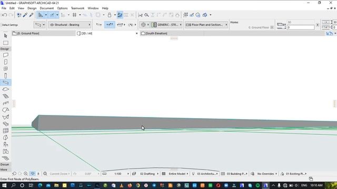Open the Structural - Bearing layer dropdown
This screenshot has width=337, height=189.
70,25
